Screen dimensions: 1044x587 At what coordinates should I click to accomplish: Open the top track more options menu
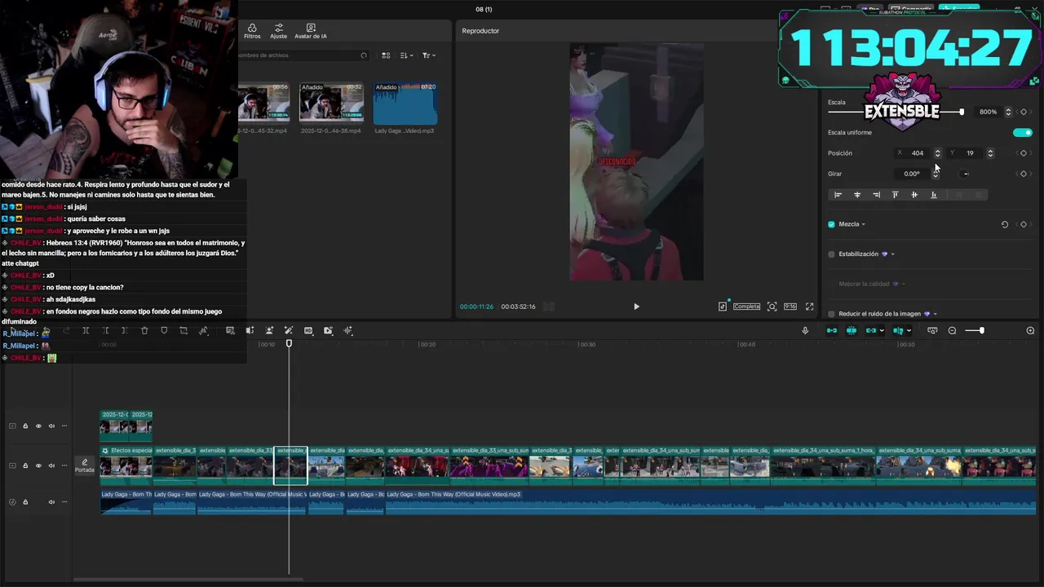(64, 426)
